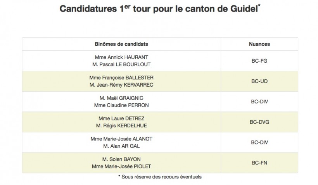The image size is (318, 185).
Task: Click the BC-DVG nuance cell
Action: [x=259, y=122]
